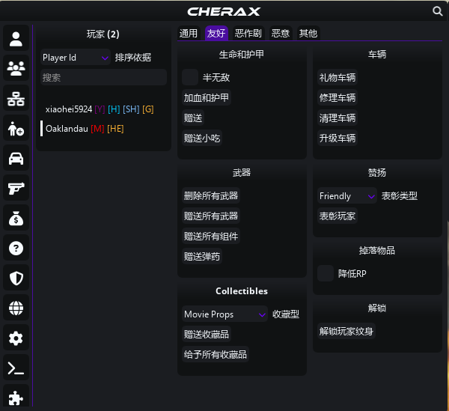The image size is (449, 411).
Task: Open the network session sidebar icon
Action: 16,98
